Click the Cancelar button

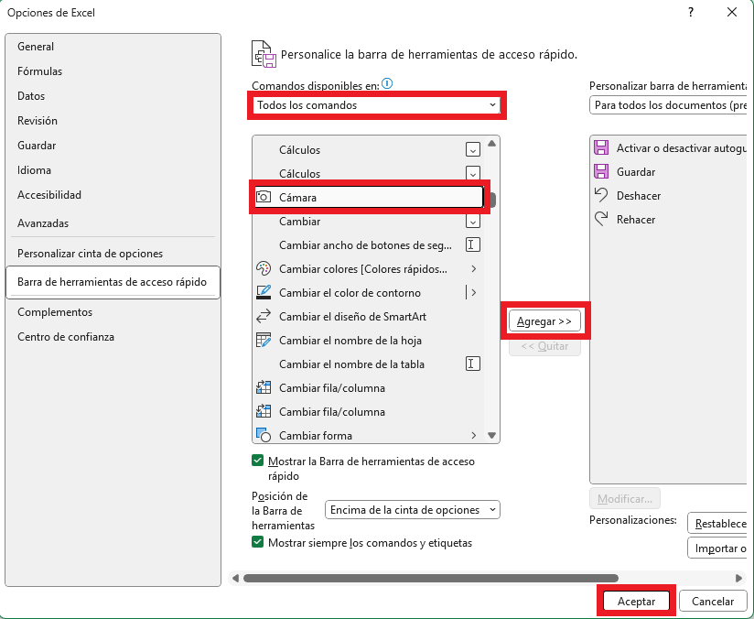tap(713, 602)
